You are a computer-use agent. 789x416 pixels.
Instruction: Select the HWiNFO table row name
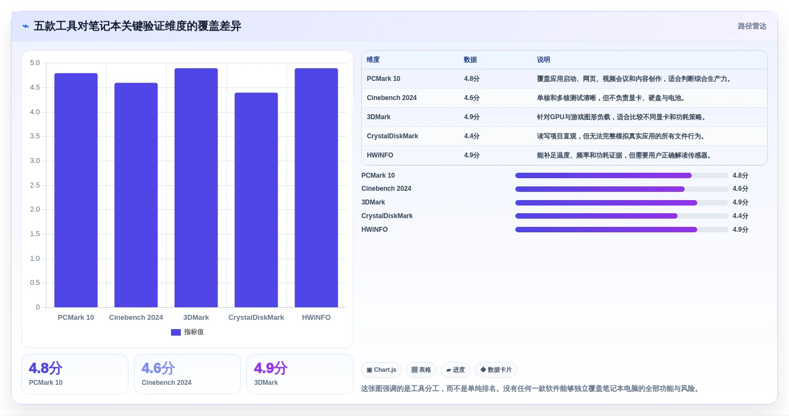[380, 155]
